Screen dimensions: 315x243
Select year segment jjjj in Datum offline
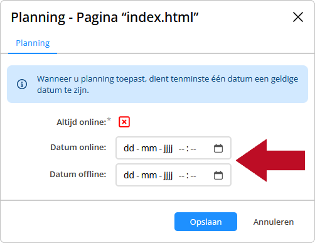tap(168, 175)
